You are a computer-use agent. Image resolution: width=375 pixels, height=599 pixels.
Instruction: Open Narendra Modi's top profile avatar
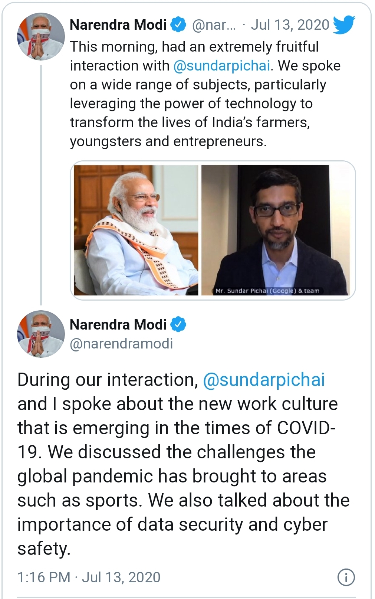(x=41, y=37)
